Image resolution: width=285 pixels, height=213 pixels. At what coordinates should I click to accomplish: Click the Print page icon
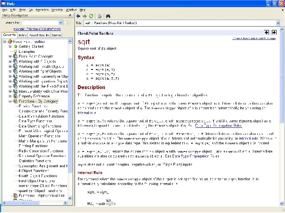click(x=99, y=16)
